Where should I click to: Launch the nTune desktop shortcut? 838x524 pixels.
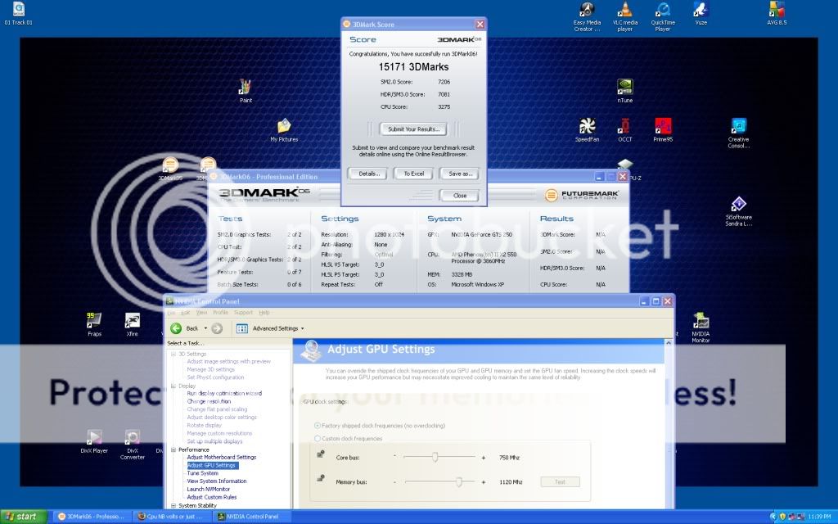pyautogui.click(x=624, y=91)
